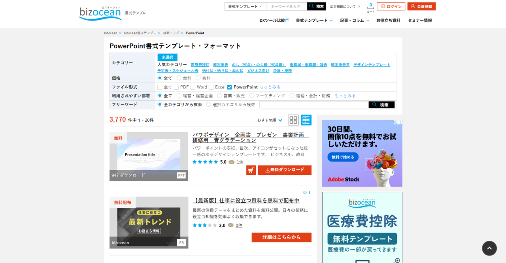Viewport: 506px width, 263px height.
Task: Switch to grid view layout icon
Action: click(293, 120)
